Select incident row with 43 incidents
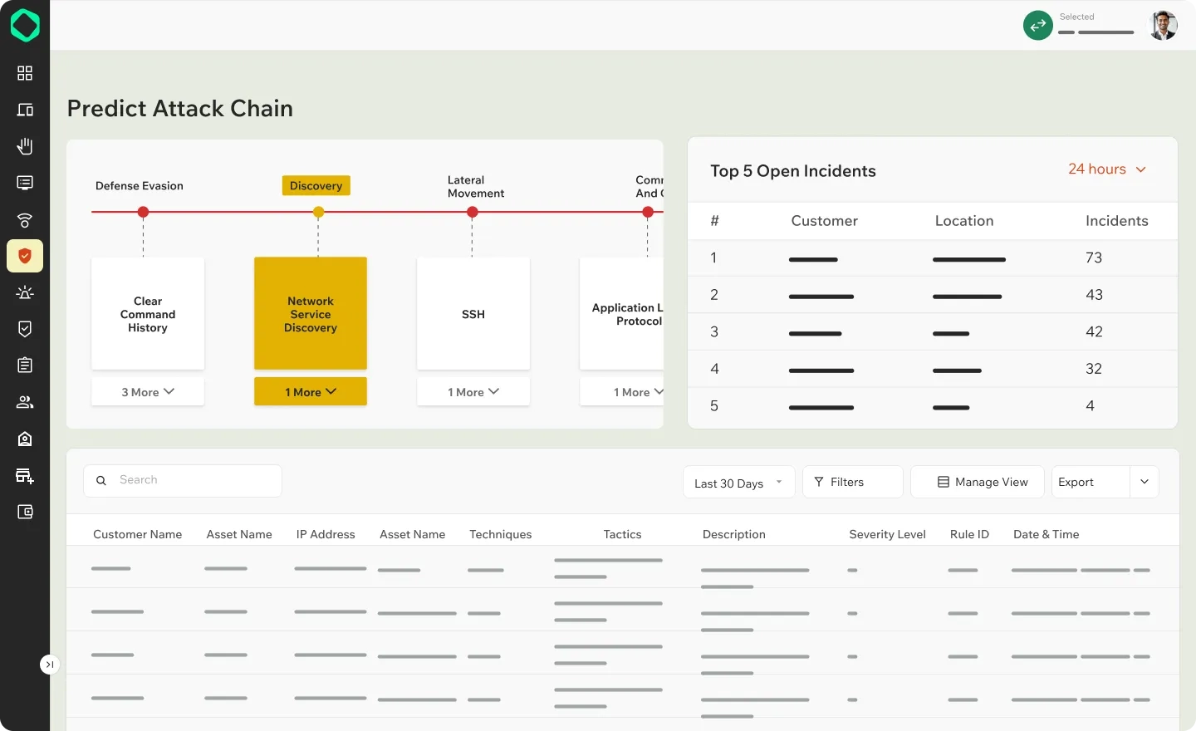The width and height of the screenshot is (1196, 731). click(933, 295)
